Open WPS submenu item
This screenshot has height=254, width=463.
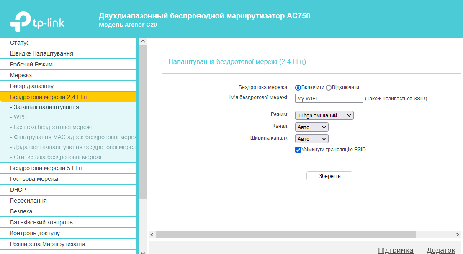point(18,117)
